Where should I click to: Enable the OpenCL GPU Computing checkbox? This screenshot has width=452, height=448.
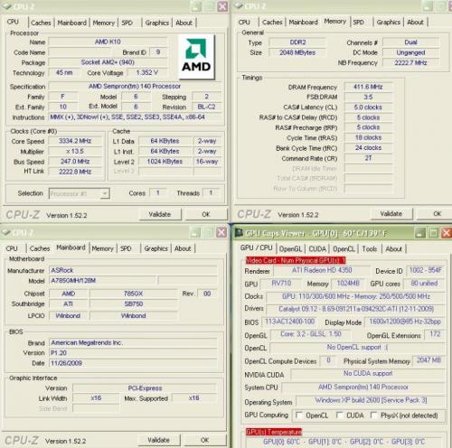point(299,415)
